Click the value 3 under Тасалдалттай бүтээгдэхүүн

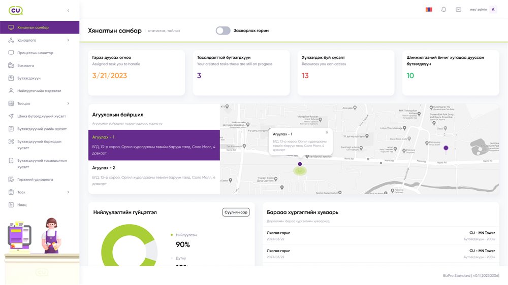[x=199, y=76]
